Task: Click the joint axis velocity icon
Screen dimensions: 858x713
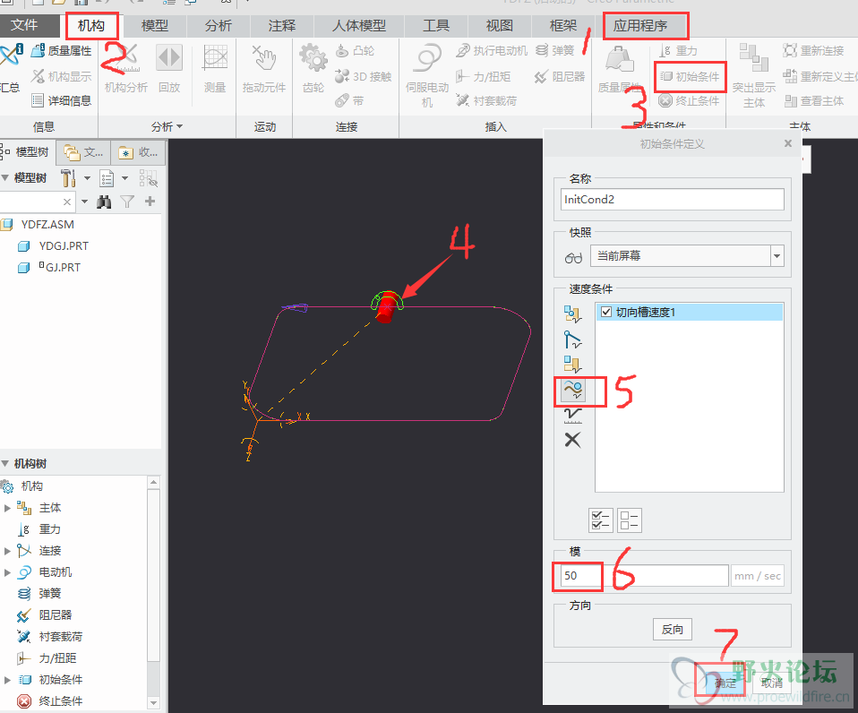Action: point(573,339)
